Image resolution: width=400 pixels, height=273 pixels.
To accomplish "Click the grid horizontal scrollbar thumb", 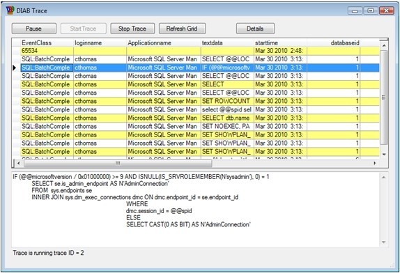I will pyautogui.click(x=118, y=163).
